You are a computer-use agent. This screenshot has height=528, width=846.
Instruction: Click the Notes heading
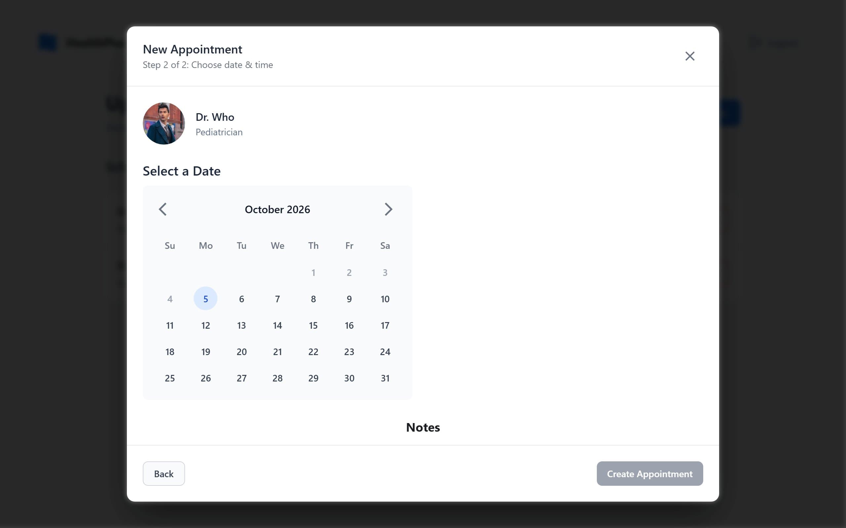pos(423,427)
